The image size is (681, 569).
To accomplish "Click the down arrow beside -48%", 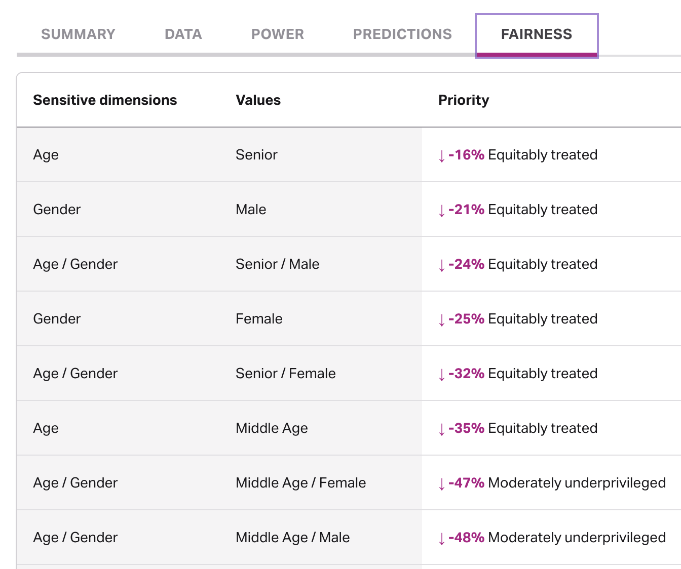I will pos(442,539).
